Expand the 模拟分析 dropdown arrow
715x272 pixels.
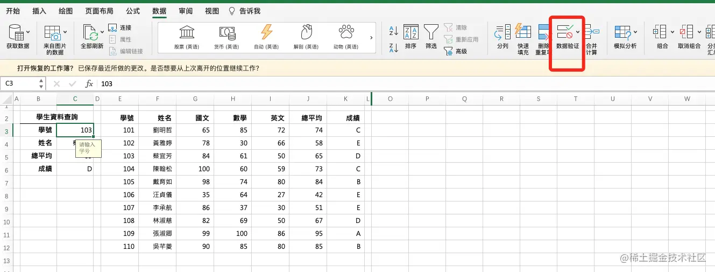click(636, 32)
